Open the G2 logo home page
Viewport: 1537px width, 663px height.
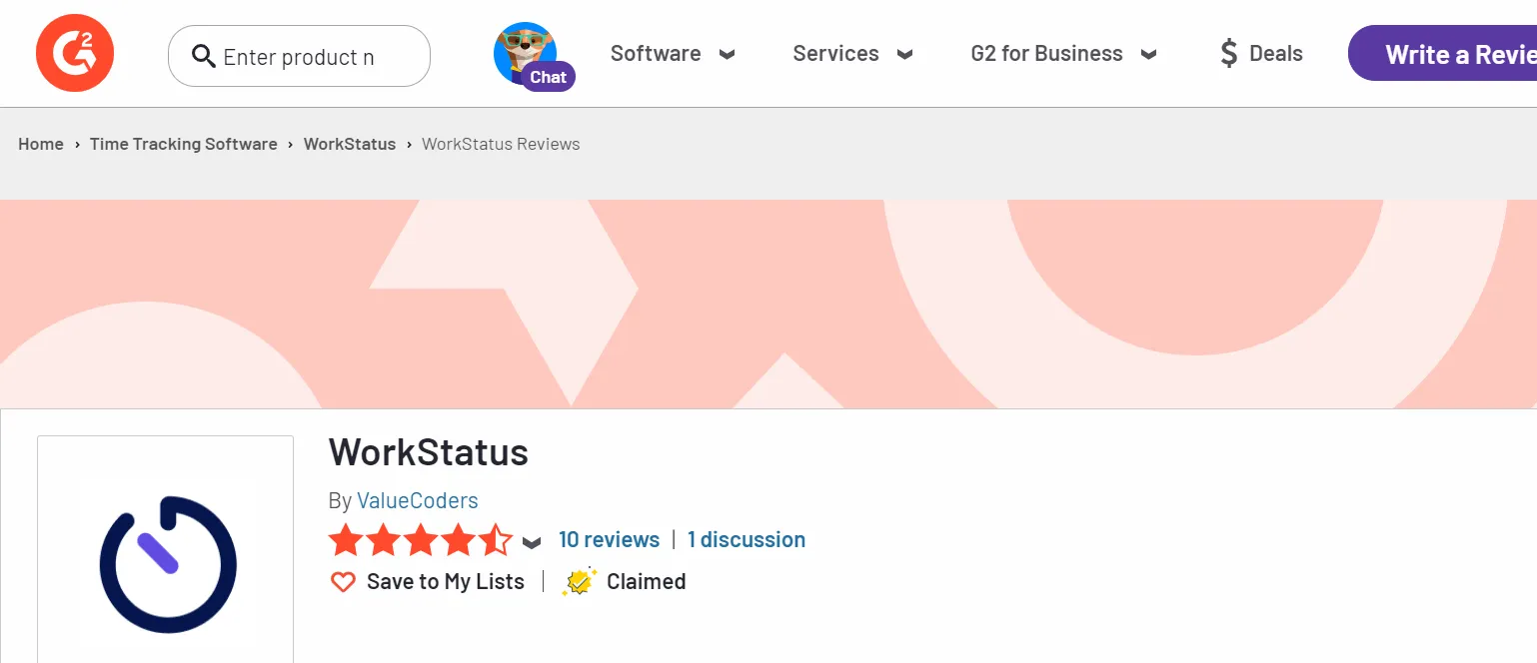pyautogui.click(x=75, y=53)
